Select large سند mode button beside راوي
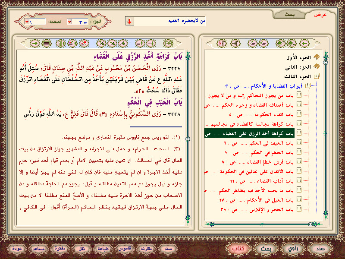Viewport: 345px width, 259px height. click(320, 249)
